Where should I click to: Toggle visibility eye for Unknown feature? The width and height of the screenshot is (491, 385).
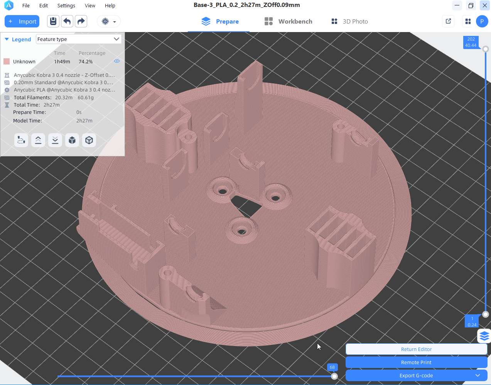coord(117,61)
